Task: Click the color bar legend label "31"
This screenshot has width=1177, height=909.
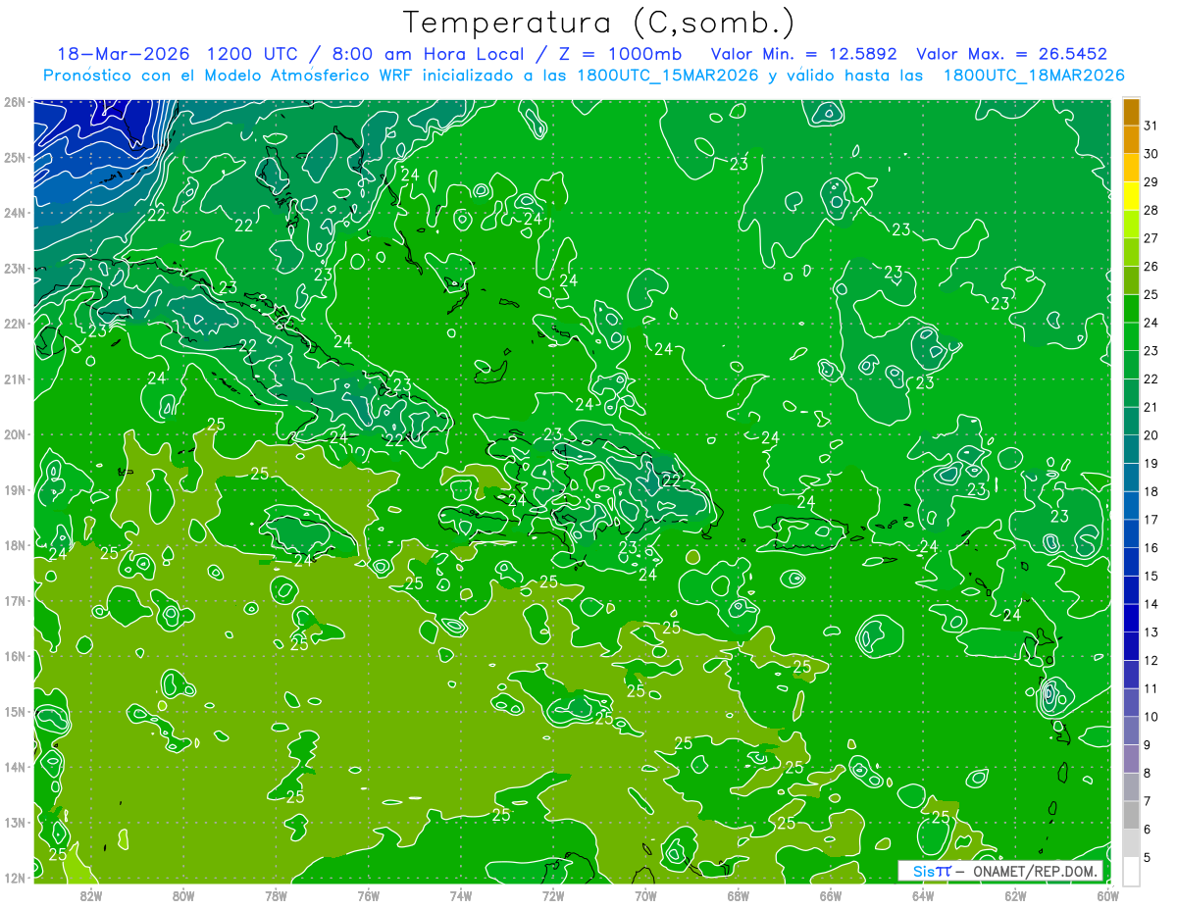Action: [1151, 125]
